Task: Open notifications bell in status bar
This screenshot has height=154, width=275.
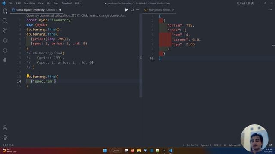Action: pyautogui.click(x=270, y=145)
